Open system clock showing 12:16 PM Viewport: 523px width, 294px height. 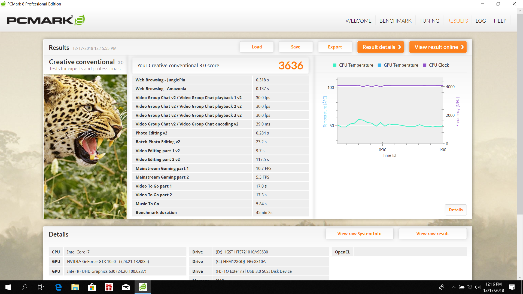494,287
